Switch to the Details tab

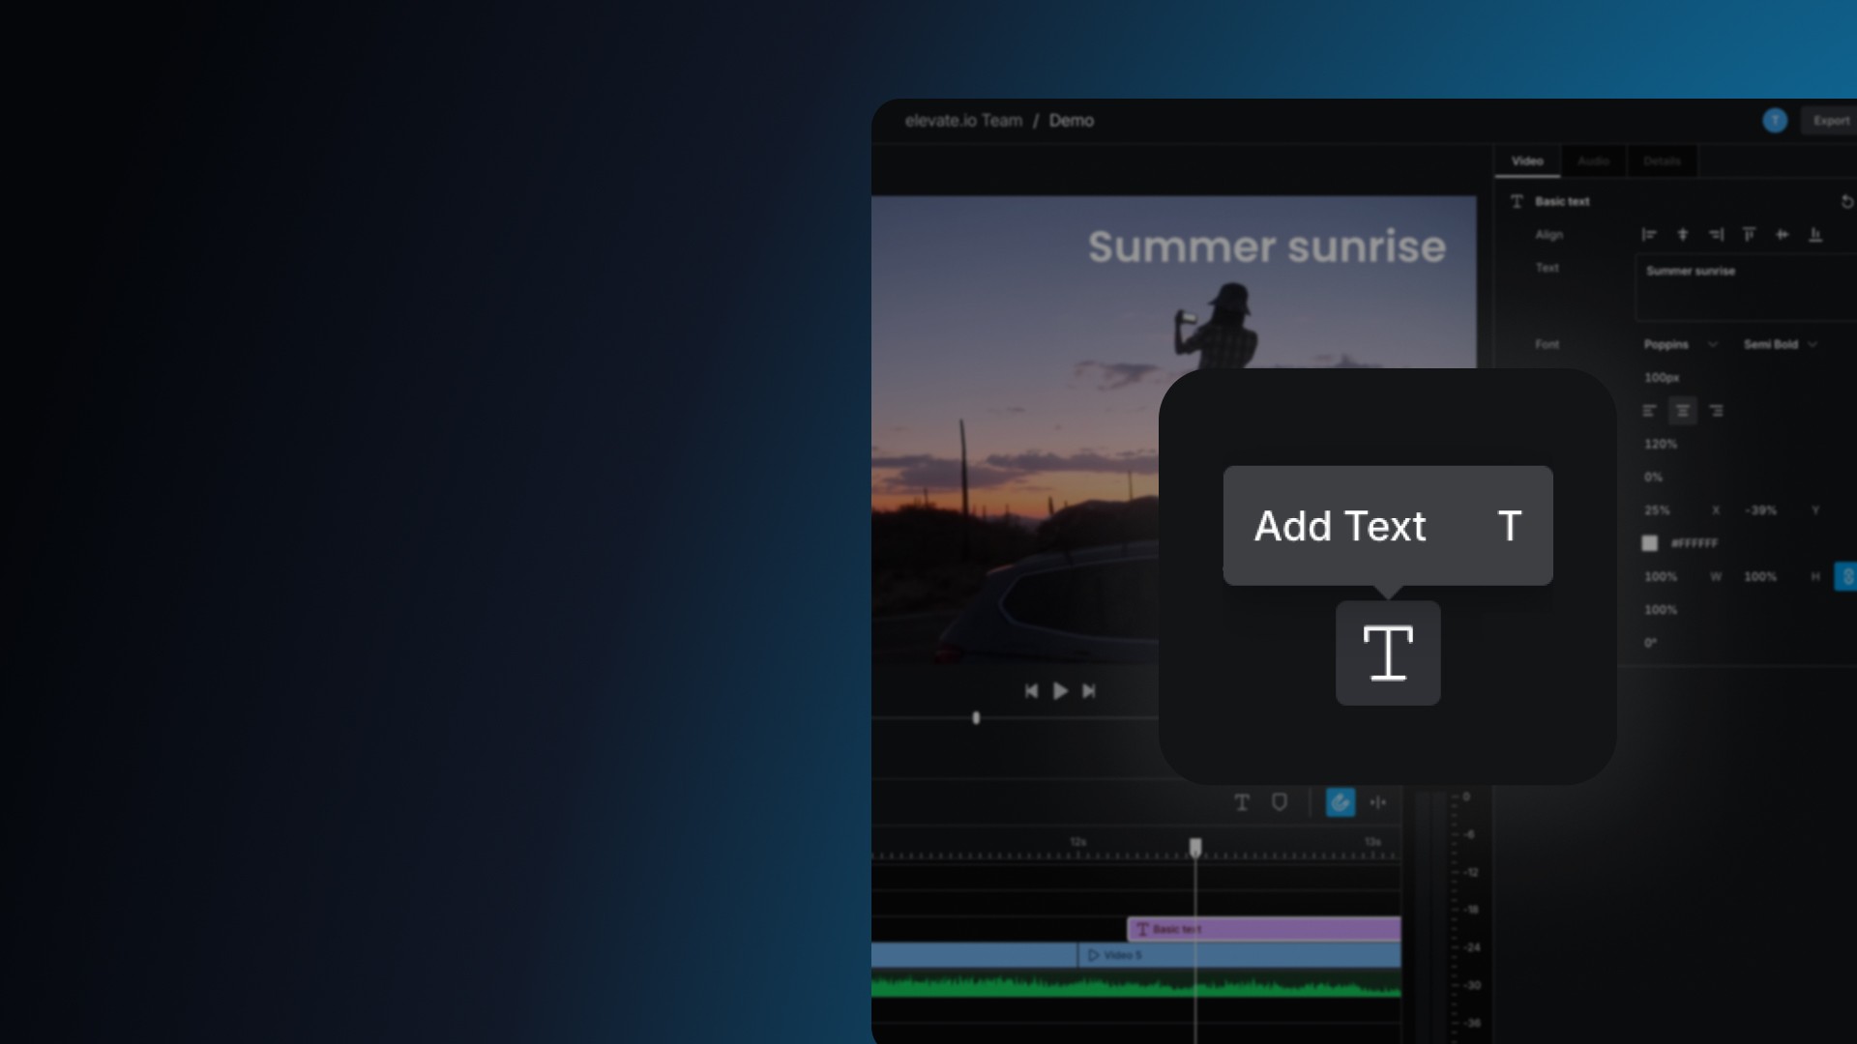(1662, 161)
